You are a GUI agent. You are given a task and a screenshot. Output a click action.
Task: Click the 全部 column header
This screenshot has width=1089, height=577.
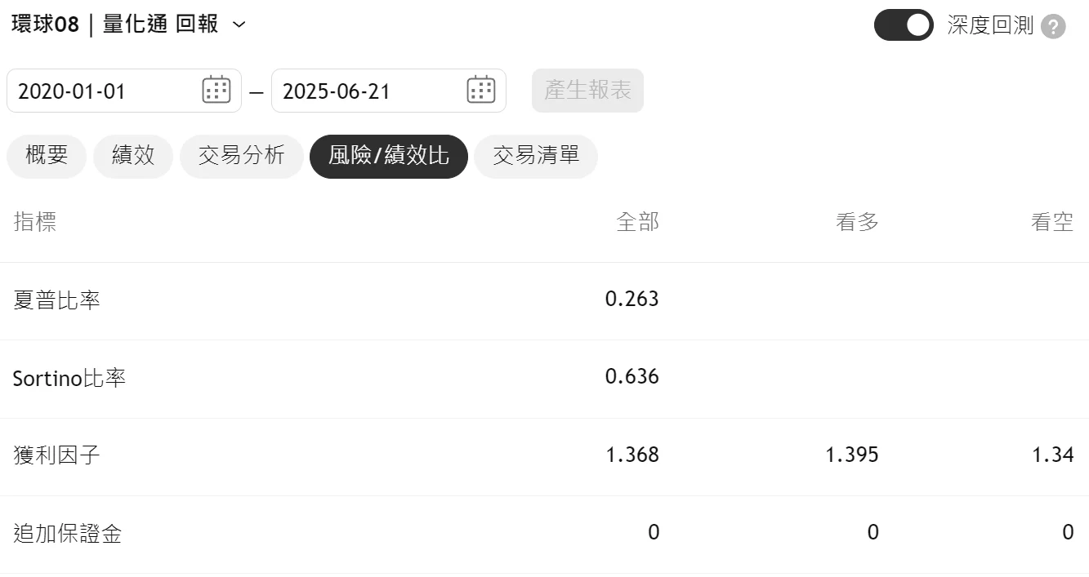[637, 222]
